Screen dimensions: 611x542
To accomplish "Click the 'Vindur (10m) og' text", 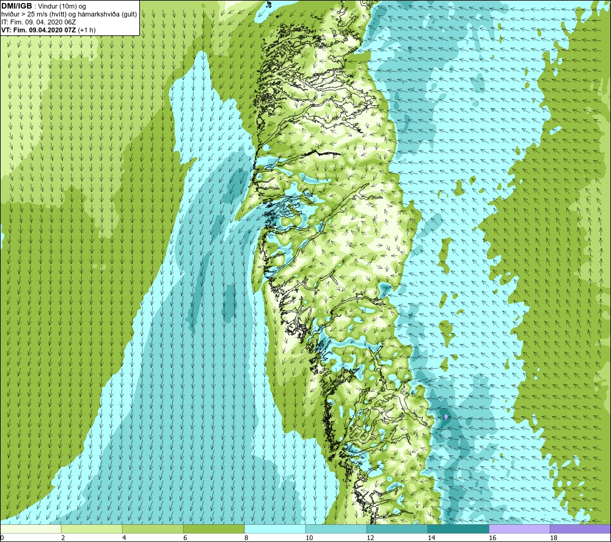I will click(x=63, y=7).
